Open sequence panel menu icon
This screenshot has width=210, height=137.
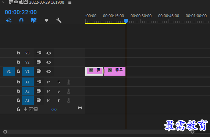70,3
